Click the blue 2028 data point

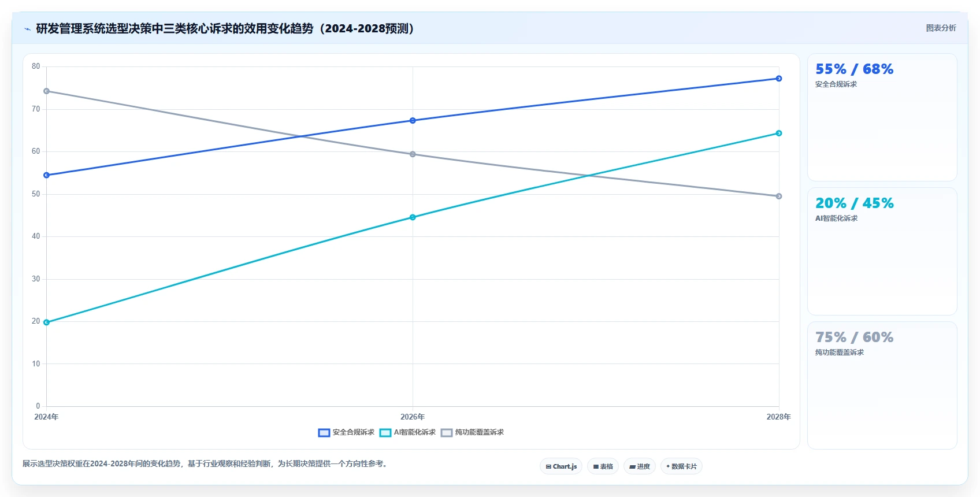779,79
